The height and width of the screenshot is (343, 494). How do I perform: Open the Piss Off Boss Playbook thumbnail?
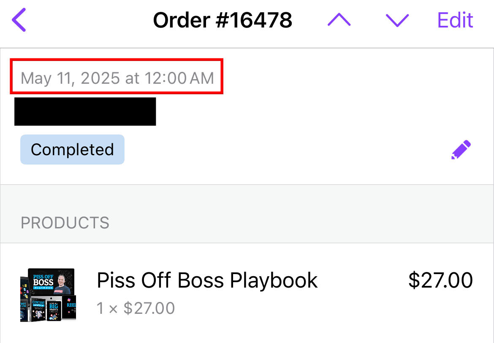(x=48, y=295)
